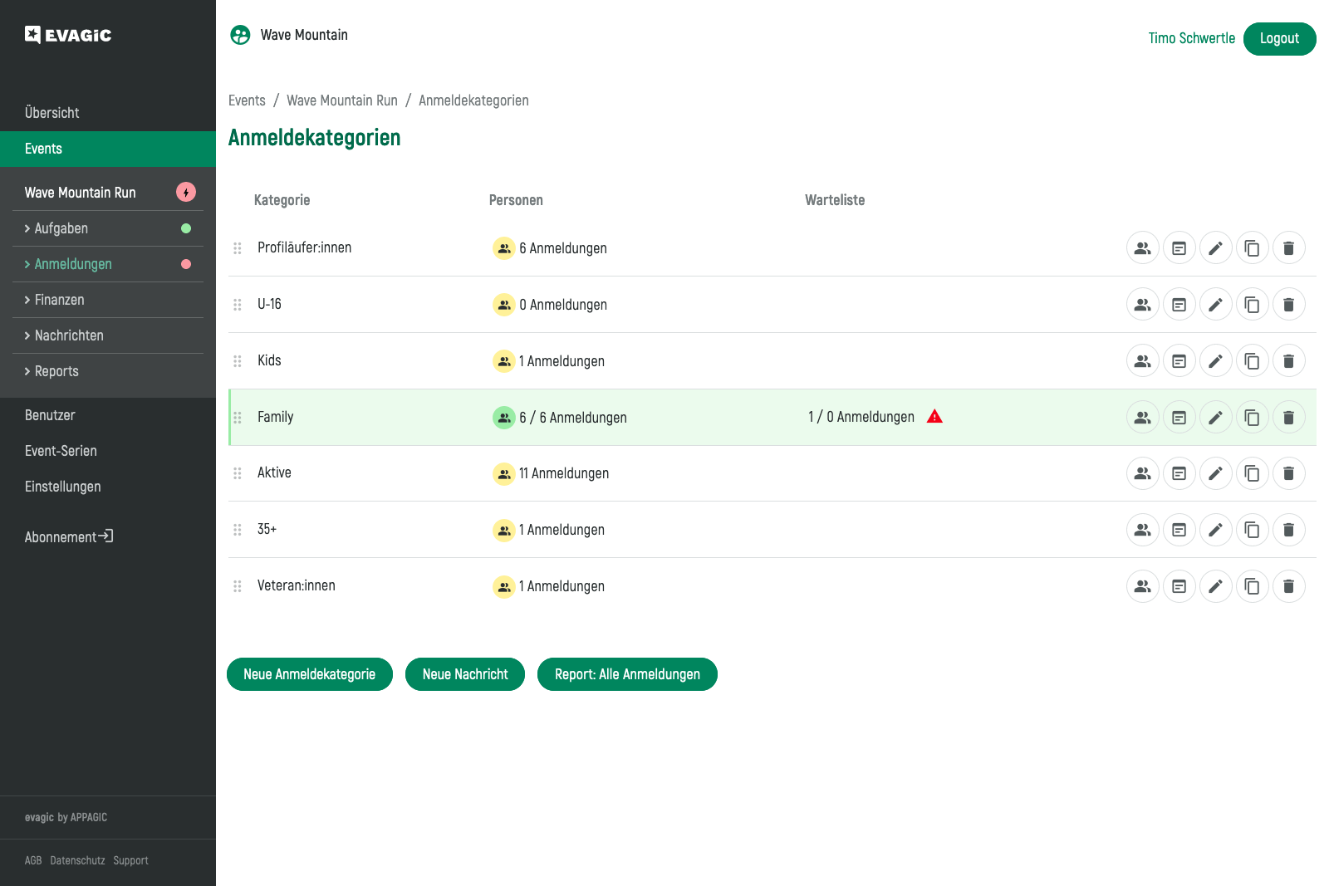Click the Wave Mountain organization logo icon

pyautogui.click(x=240, y=35)
